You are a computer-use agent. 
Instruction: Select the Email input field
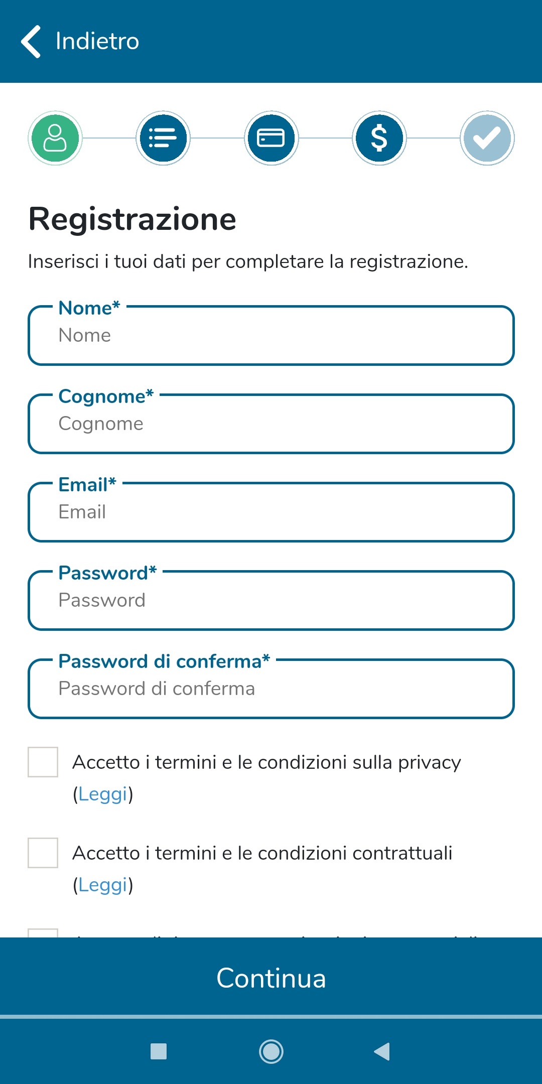pos(271,512)
